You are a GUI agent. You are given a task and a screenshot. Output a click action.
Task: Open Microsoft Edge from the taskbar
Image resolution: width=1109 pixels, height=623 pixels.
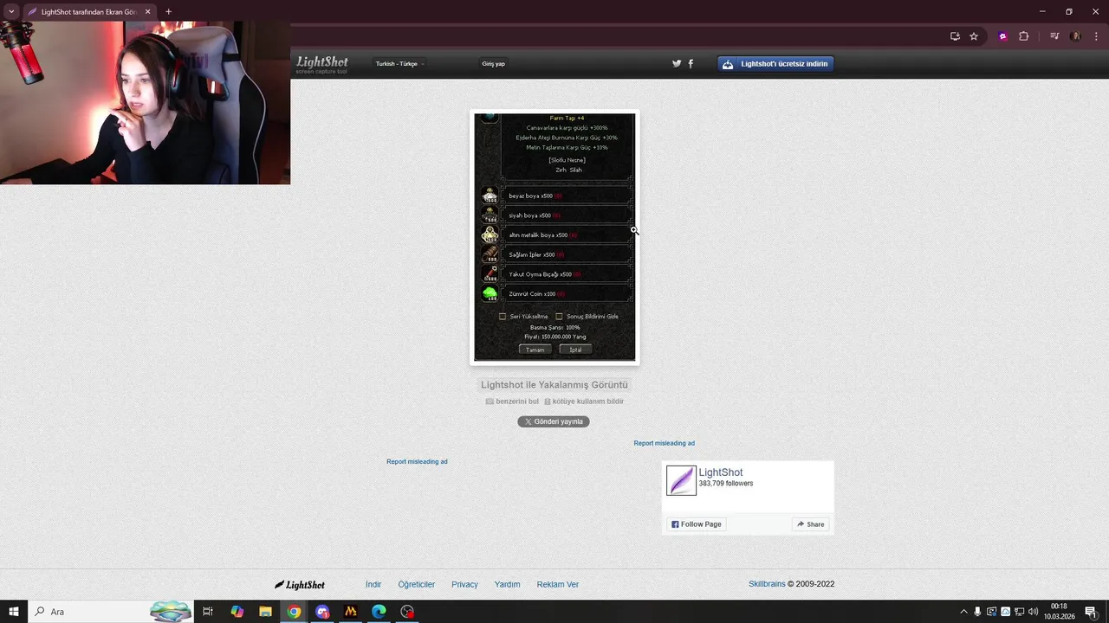point(379,612)
